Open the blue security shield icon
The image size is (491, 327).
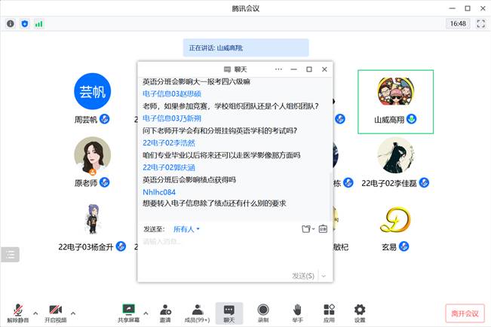click(x=24, y=23)
